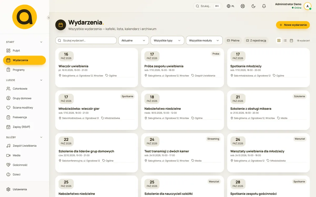Open Programy in sidebar
Viewport: 316px width, 197px height.
24,70
